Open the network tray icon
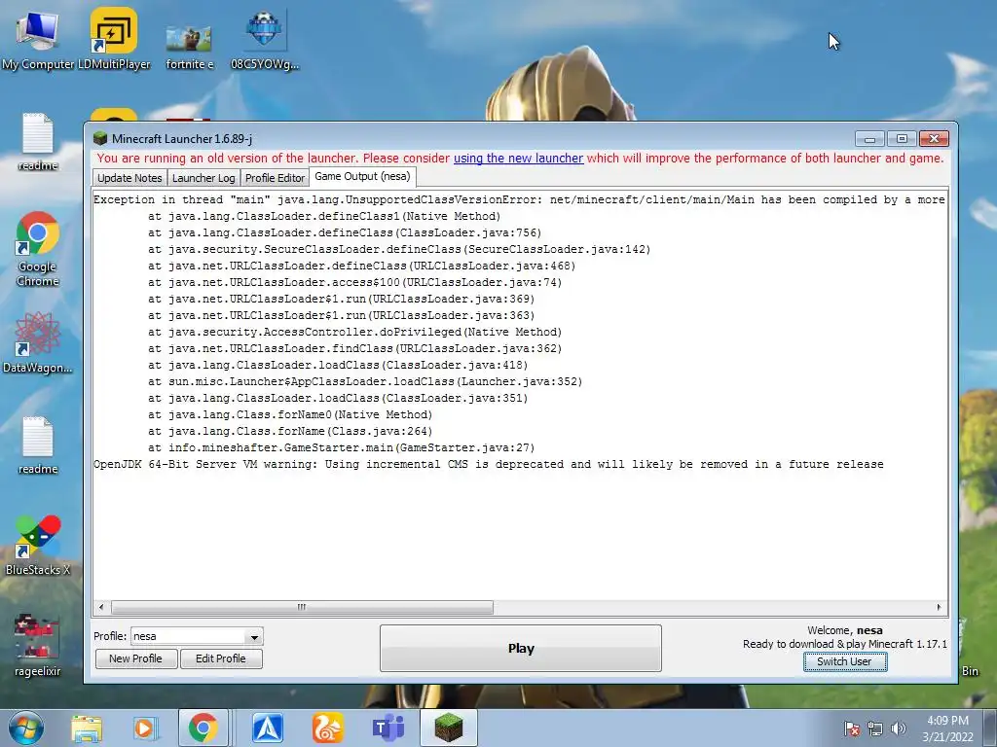The width and height of the screenshot is (997, 747). click(x=875, y=729)
